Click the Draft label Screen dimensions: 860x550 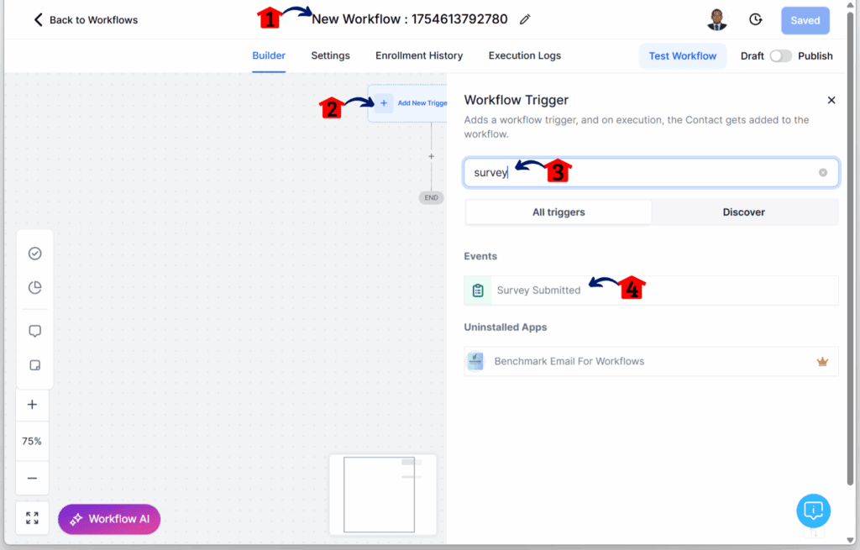(x=752, y=56)
